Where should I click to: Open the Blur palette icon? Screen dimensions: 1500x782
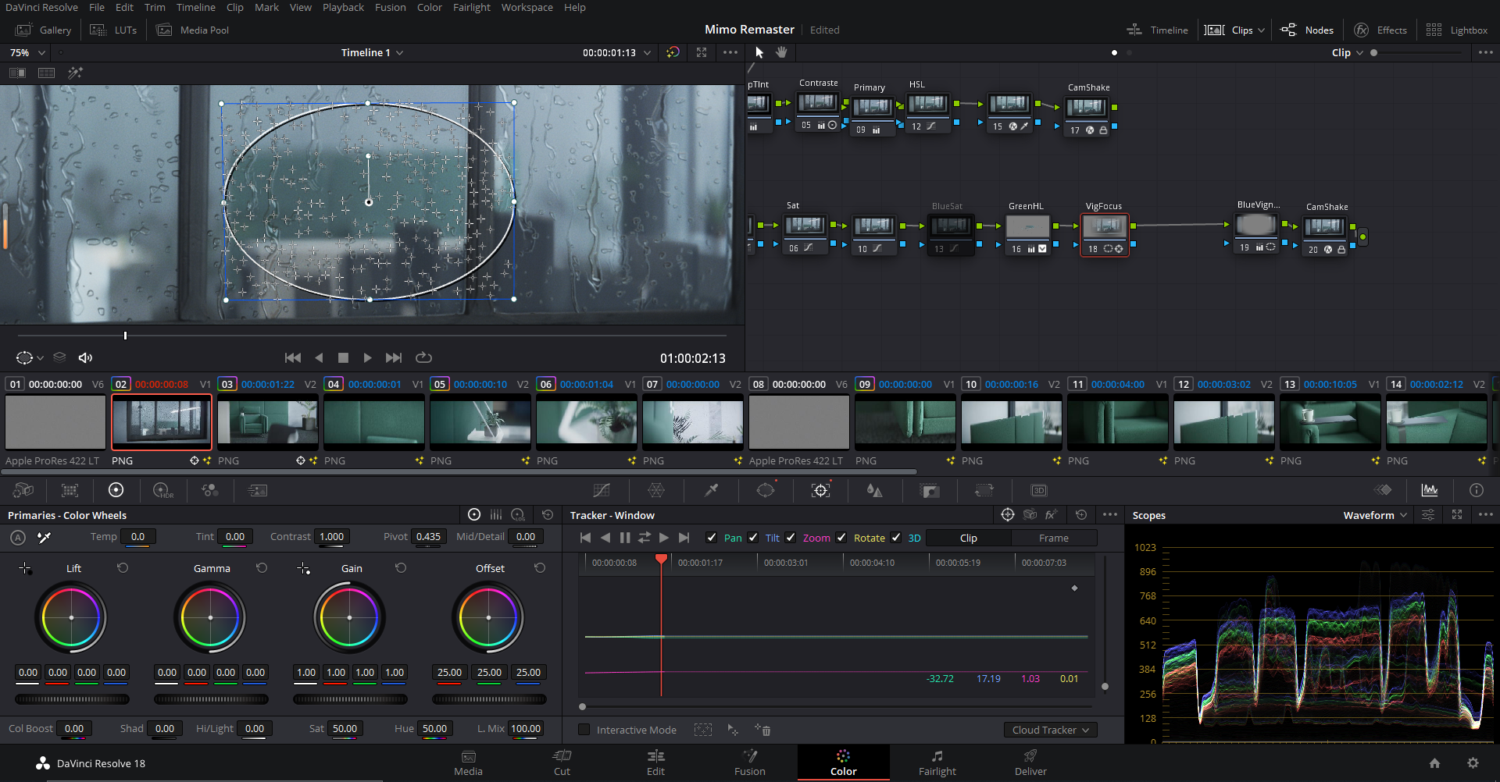(875, 490)
